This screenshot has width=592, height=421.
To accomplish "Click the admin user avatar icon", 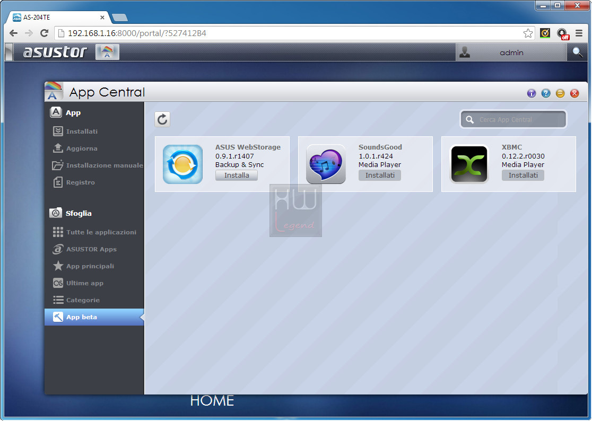I will click(x=464, y=52).
